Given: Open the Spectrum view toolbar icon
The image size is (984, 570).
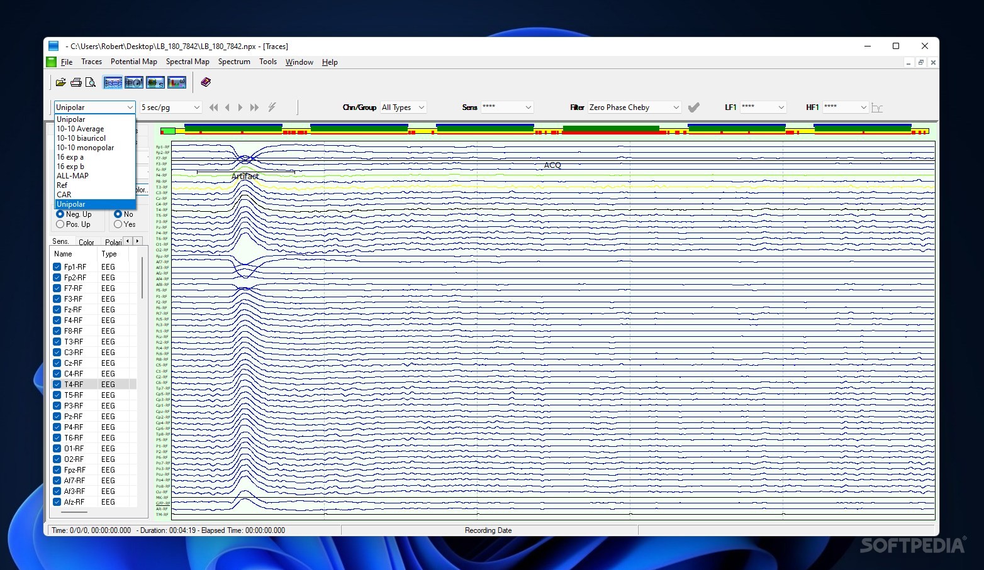Looking at the screenshot, I should click(177, 82).
